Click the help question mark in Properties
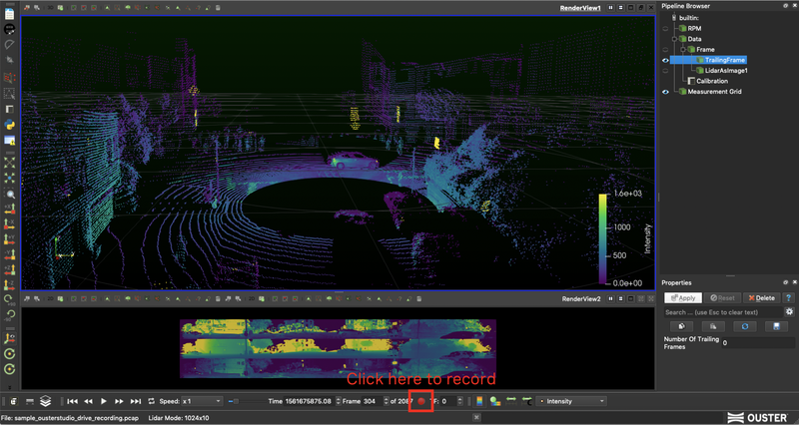This screenshot has height=425, width=799. coord(788,297)
